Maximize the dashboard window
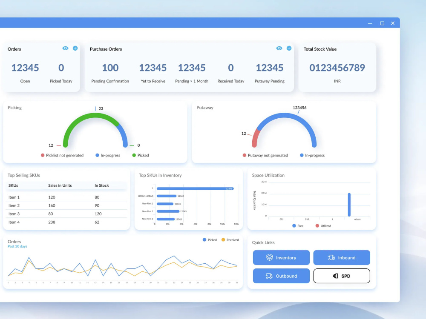 [382, 23]
